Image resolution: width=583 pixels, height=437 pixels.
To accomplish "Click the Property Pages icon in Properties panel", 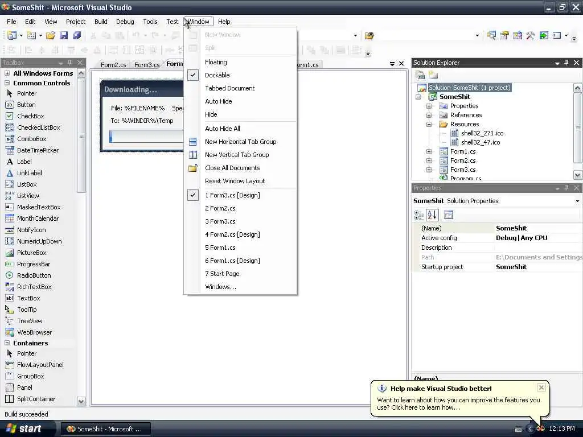I will click(x=449, y=215).
